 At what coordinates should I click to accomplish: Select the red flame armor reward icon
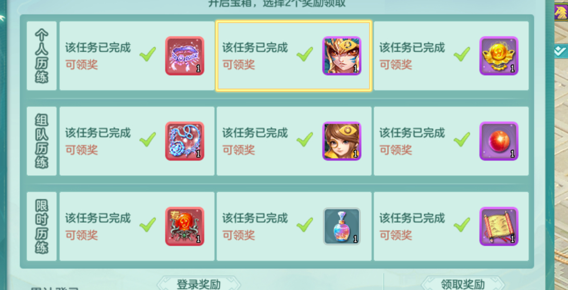[185, 226]
